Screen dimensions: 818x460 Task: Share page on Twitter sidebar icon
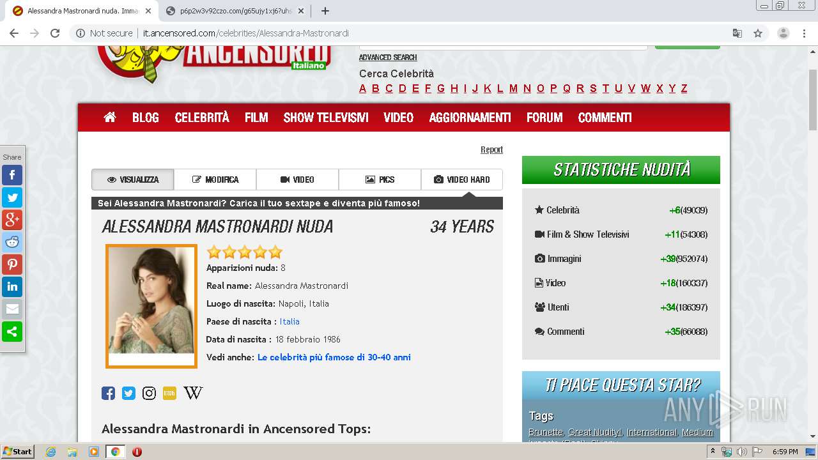pyautogui.click(x=12, y=197)
